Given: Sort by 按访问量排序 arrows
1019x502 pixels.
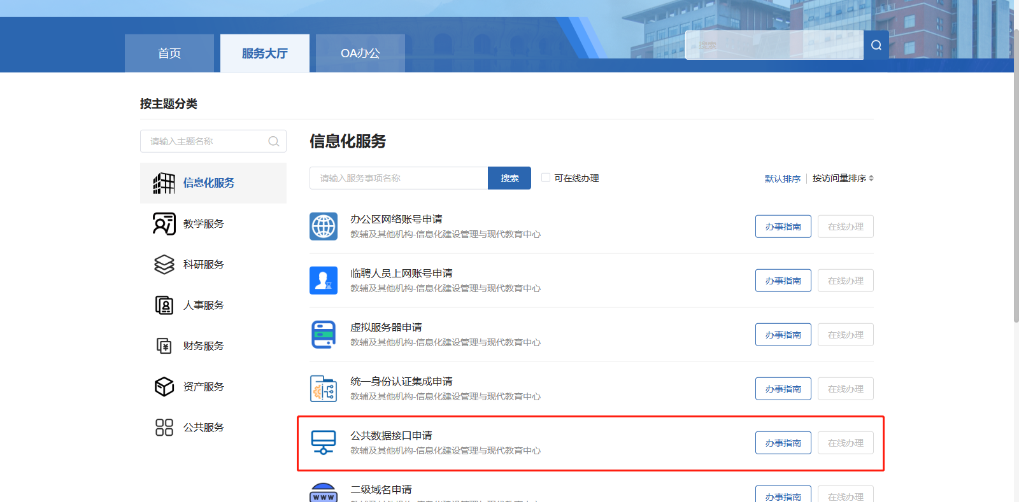Looking at the screenshot, I should [x=871, y=178].
